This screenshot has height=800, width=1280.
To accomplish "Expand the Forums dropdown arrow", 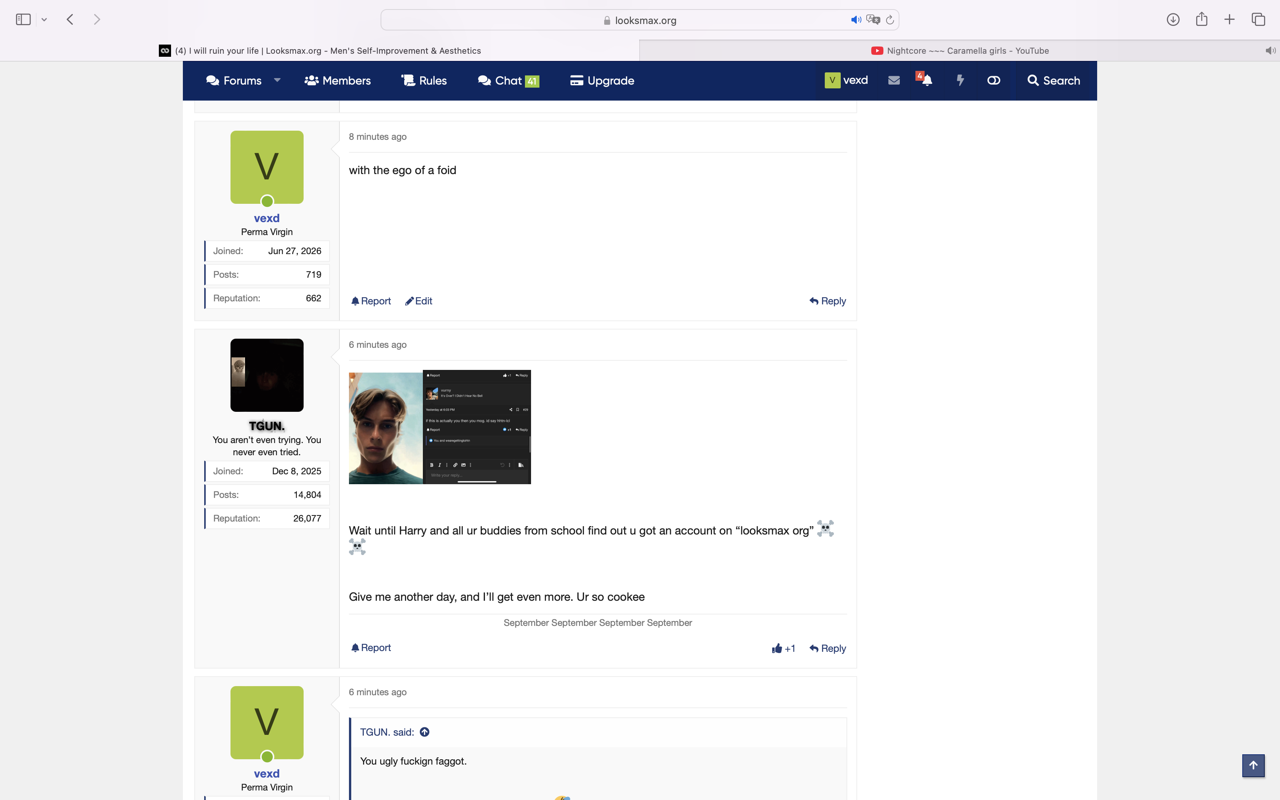I will point(277,80).
